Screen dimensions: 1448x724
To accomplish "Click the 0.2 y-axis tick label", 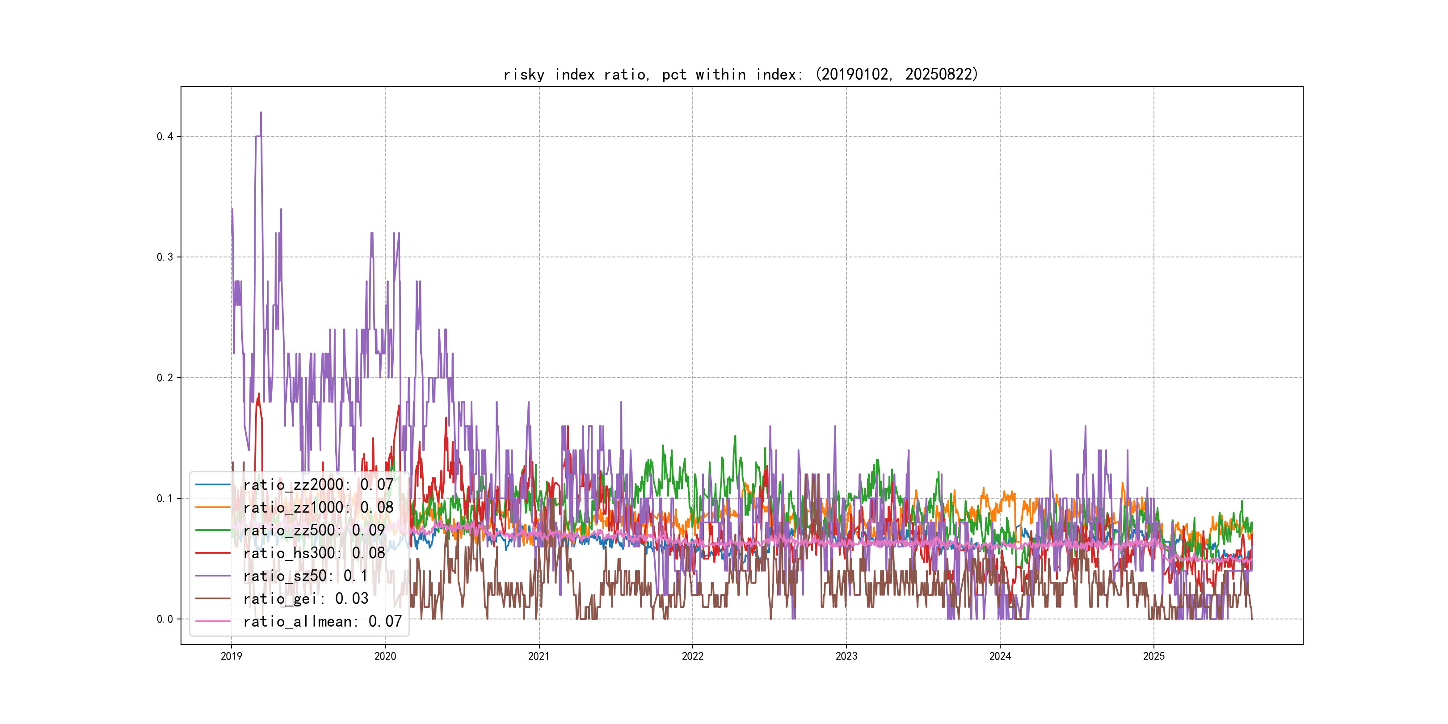I will (165, 378).
